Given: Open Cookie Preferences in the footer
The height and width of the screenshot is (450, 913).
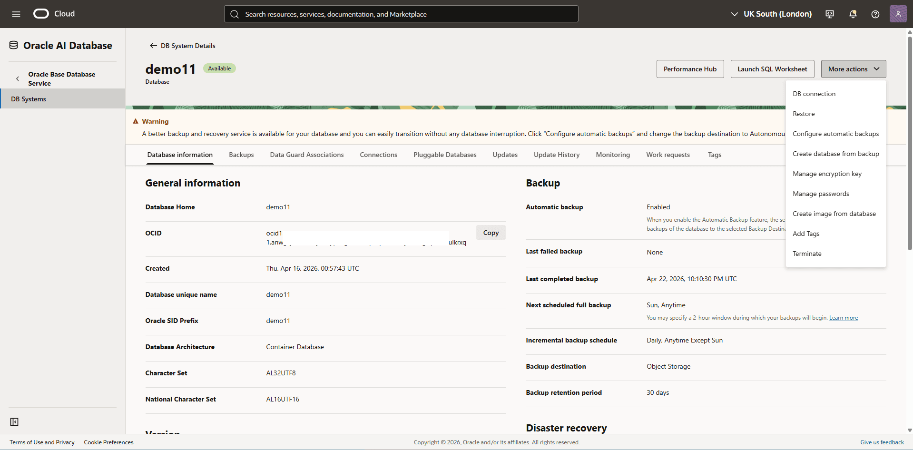Looking at the screenshot, I should click(x=108, y=442).
